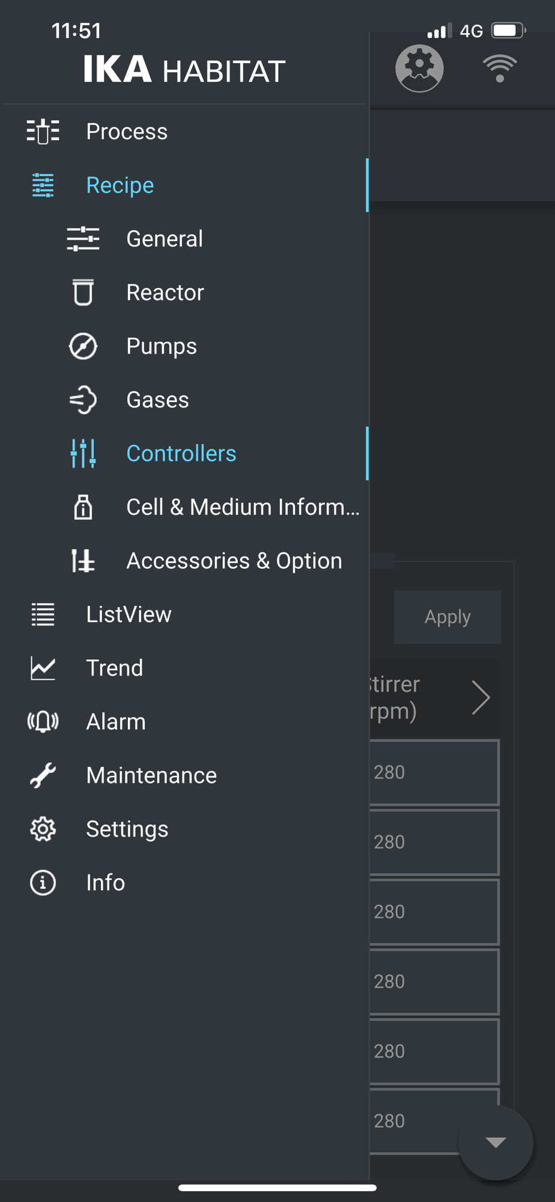Tap the Gases wind icon
The image size is (555, 1202).
click(x=83, y=400)
